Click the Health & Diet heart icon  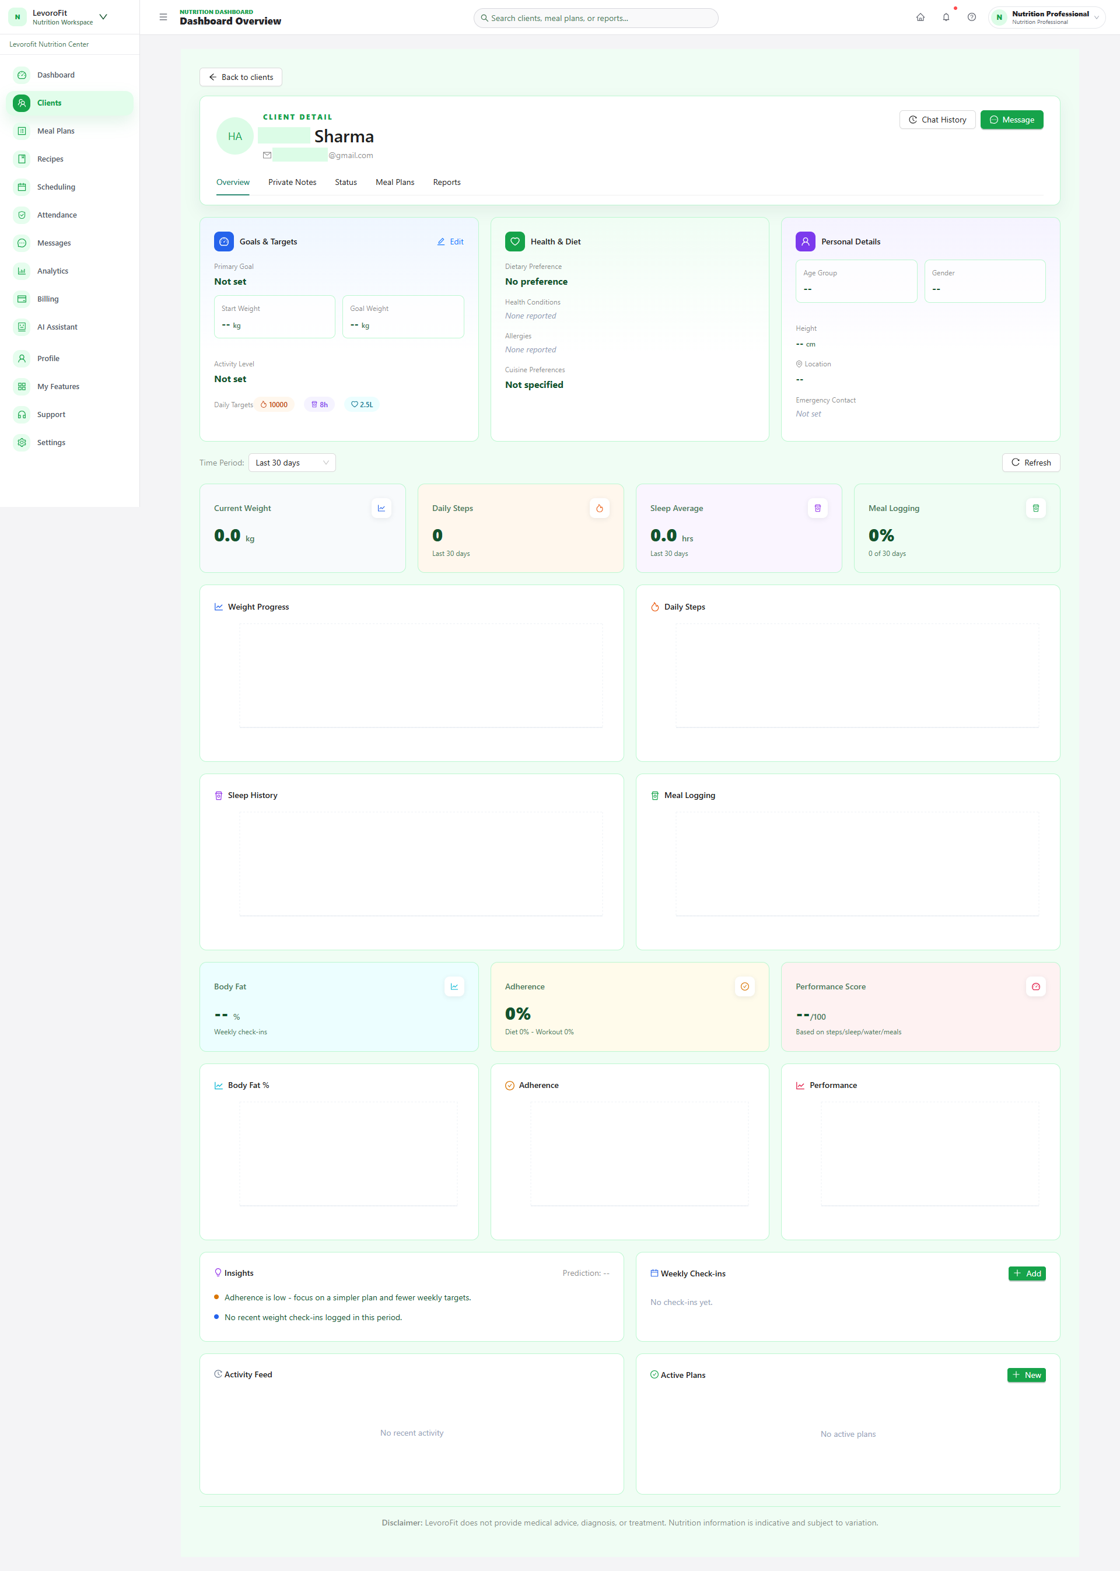(515, 242)
